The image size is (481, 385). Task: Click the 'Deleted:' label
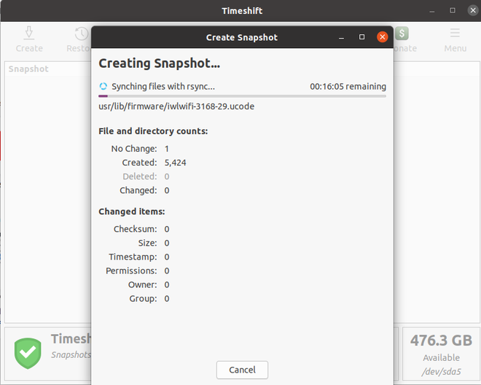pos(140,176)
